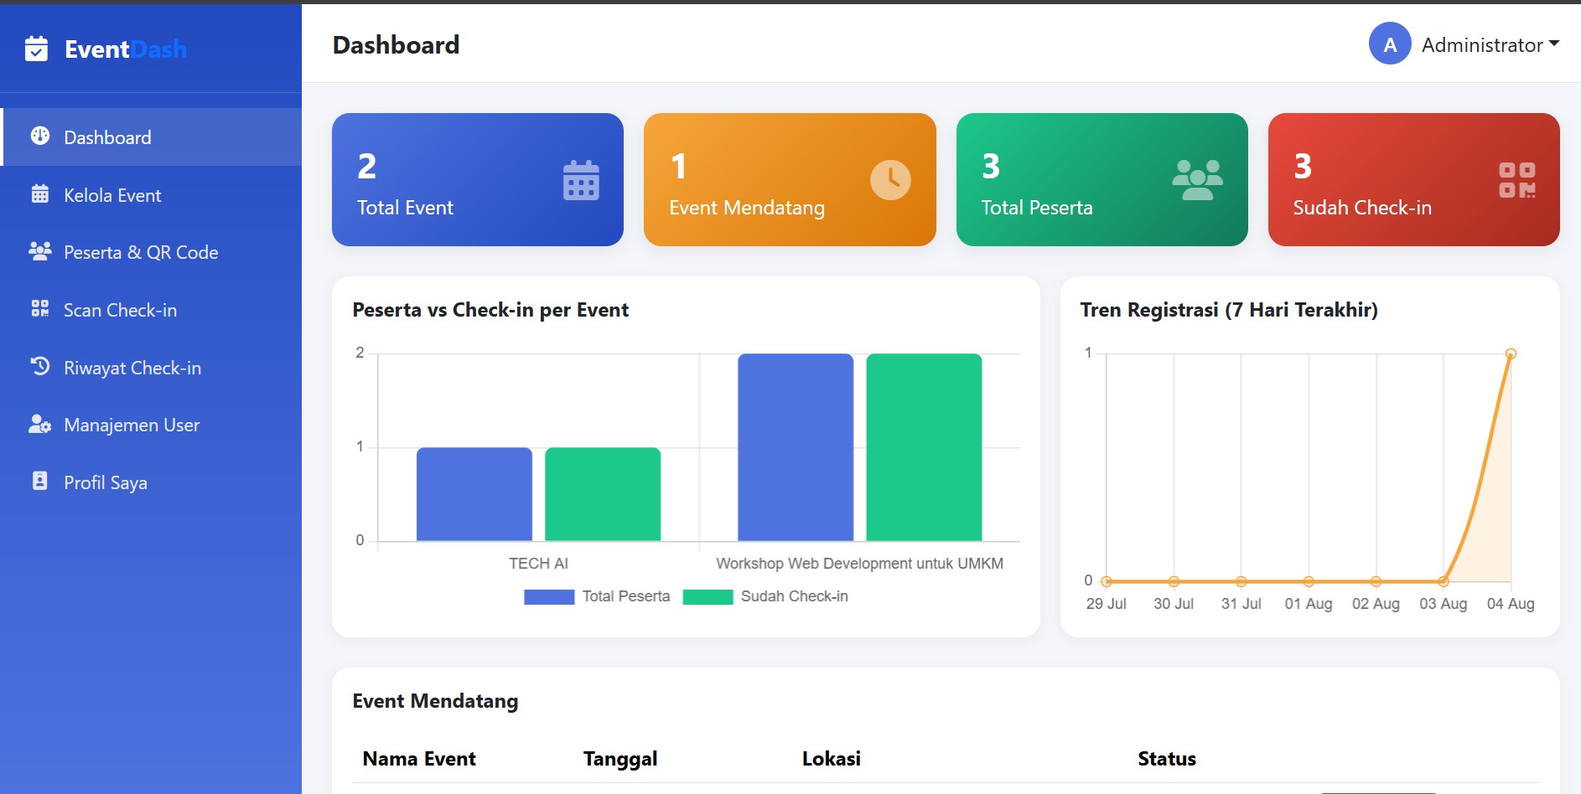1581x794 pixels.
Task: Click the 04 Aug data point on trend chart
Action: pyautogui.click(x=1511, y=353)
